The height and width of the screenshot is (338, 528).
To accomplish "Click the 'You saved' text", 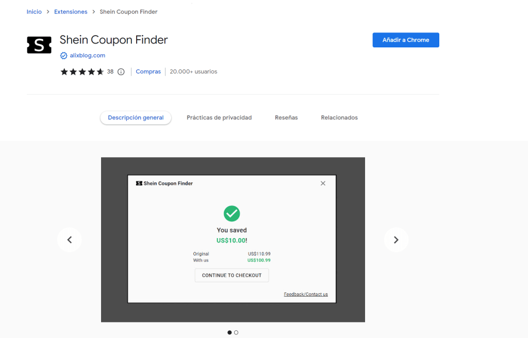I will [232, 230].
